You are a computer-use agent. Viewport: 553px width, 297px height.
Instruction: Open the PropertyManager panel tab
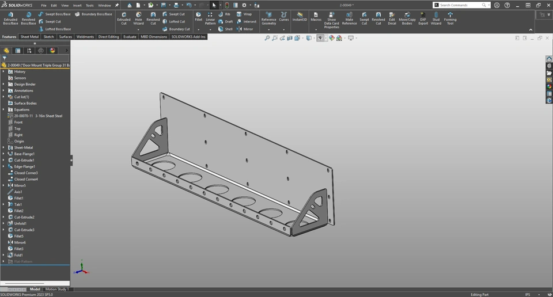tap(18, 51)
